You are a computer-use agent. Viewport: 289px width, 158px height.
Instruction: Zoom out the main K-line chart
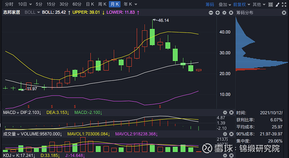(x=211, y=12)
